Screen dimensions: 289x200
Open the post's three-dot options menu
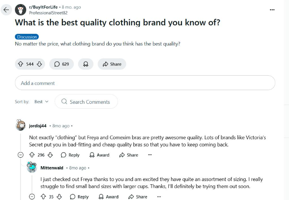pyautogui.click(x=272, y=10)
